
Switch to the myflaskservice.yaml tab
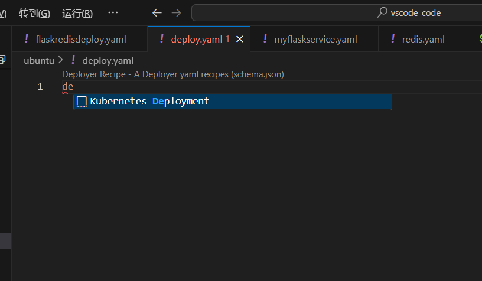(315, 39)
